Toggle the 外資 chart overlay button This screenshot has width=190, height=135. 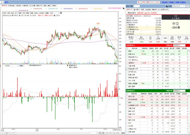click(8, 13)
